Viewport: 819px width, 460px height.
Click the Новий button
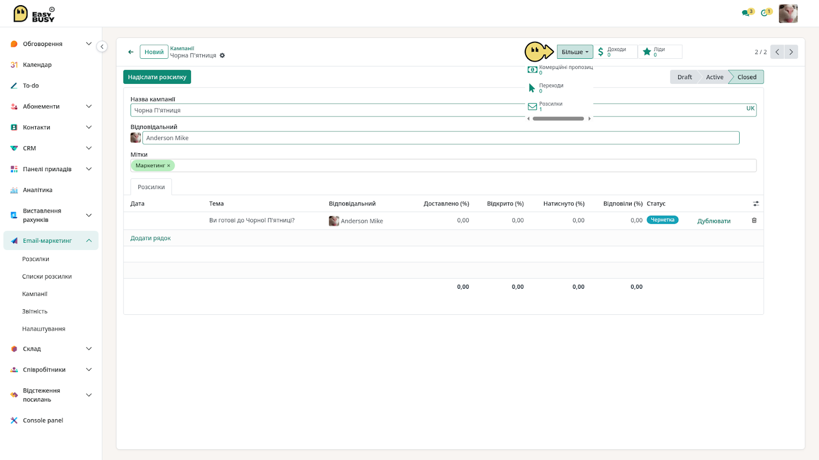(154, 52)
